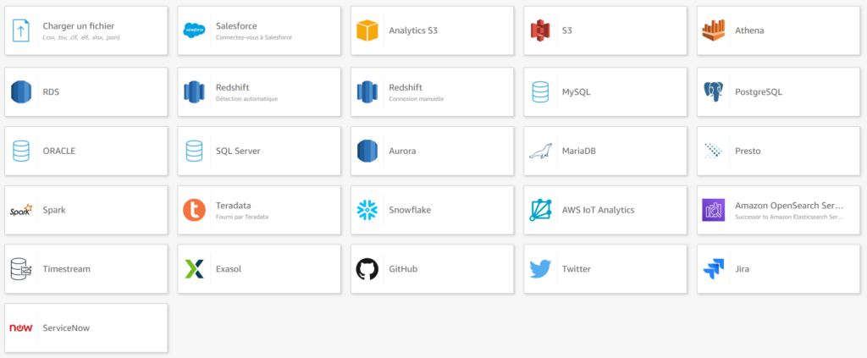This screenshot has width=867, height=358.
Task: Click the 'MariaDB' label text
Action: [x=578, y=151]
